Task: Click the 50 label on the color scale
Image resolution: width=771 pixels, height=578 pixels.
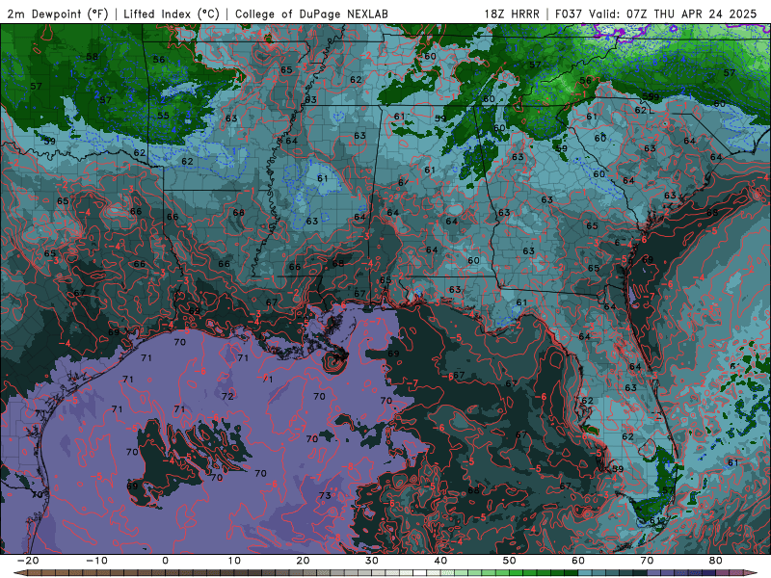Action: pos(510,561)
